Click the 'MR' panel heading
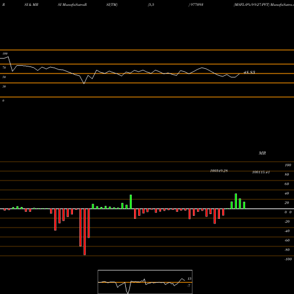 pos(262,153)
